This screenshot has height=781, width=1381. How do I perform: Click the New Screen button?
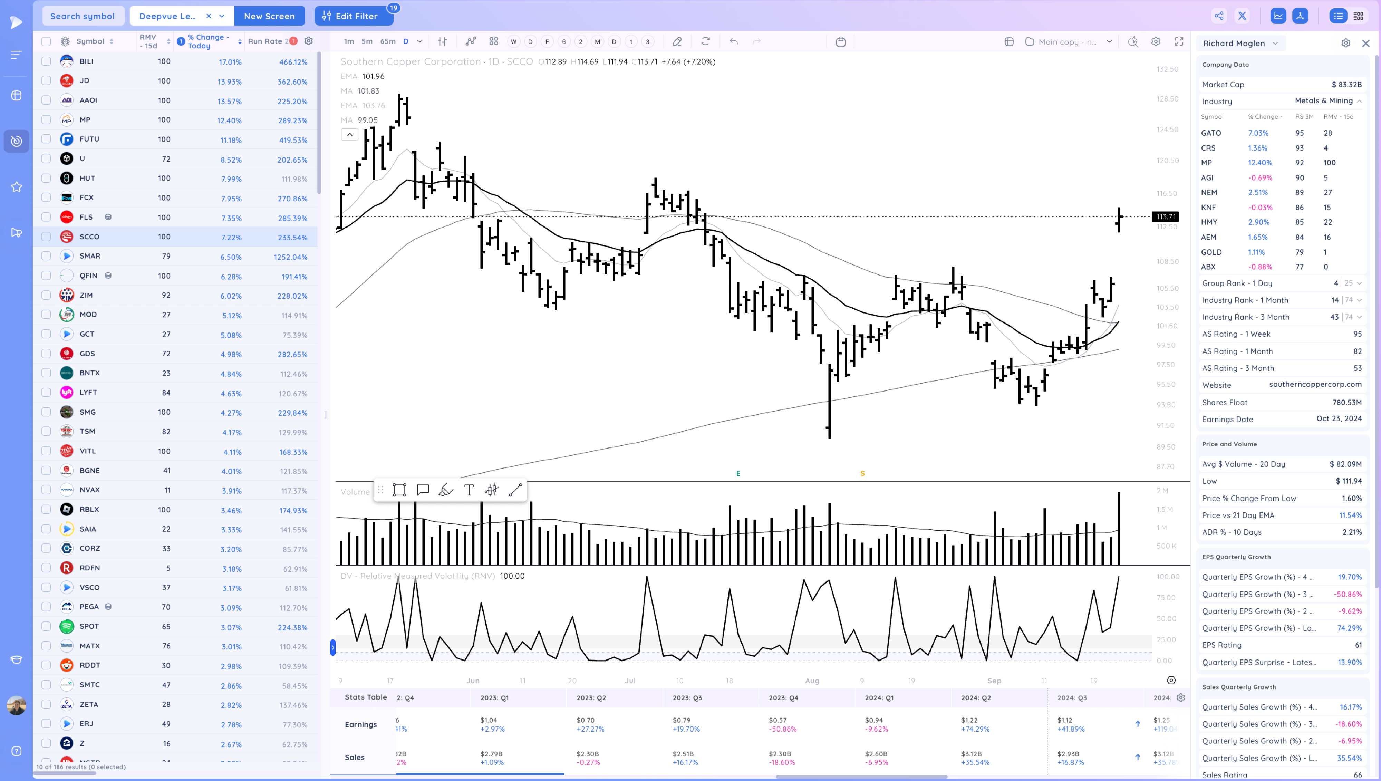coord(269,16)
